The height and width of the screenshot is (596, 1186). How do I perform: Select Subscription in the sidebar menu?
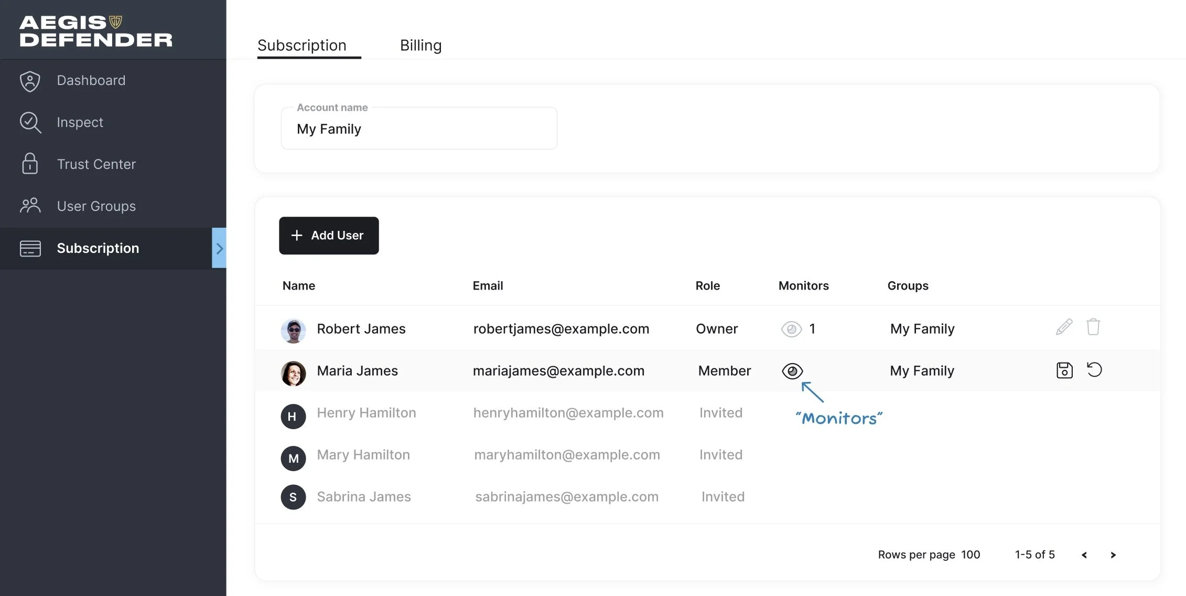click(98, 248)
